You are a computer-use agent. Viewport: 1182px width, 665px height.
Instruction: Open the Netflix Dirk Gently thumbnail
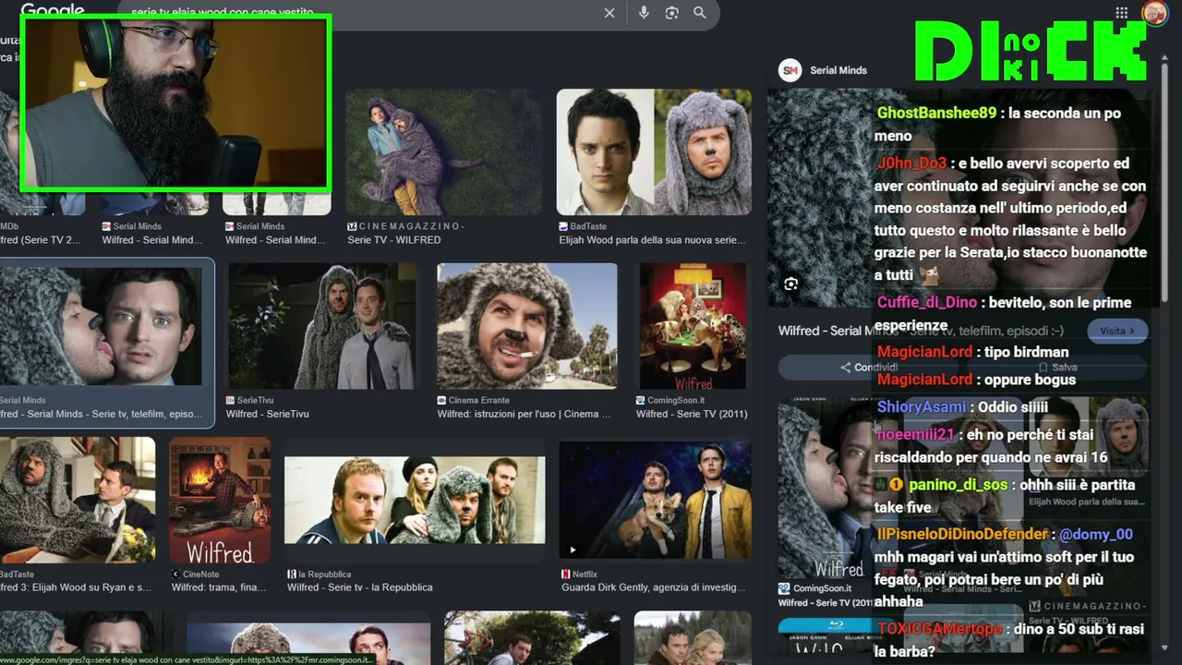click(656, 501)
